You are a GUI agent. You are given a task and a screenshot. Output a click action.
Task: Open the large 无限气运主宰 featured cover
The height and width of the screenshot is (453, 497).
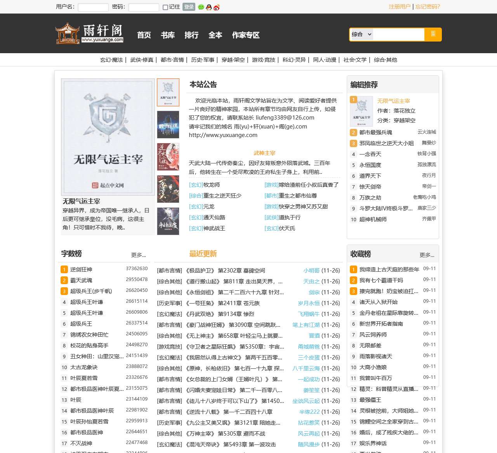[108, 137]
